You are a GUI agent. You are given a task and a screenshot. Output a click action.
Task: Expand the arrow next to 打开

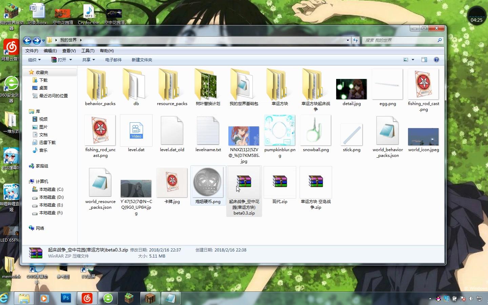(70, 60)
